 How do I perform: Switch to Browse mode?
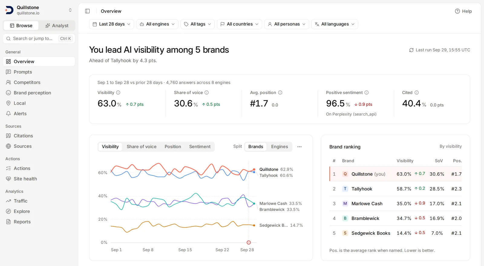pos(21,26)
